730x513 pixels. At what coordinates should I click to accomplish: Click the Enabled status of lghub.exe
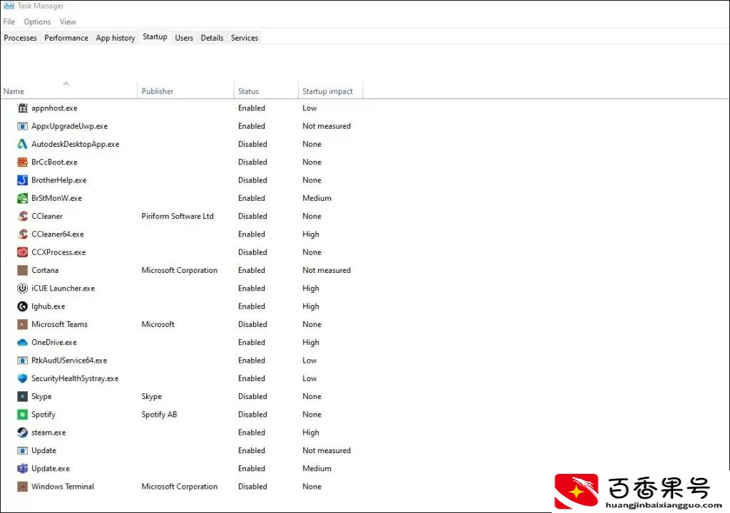252,306
